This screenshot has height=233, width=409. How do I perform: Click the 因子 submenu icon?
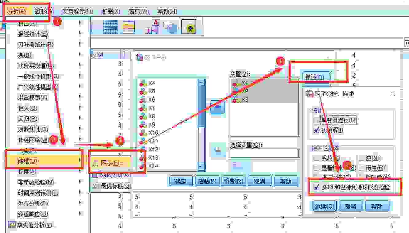[x=96, y=163]
